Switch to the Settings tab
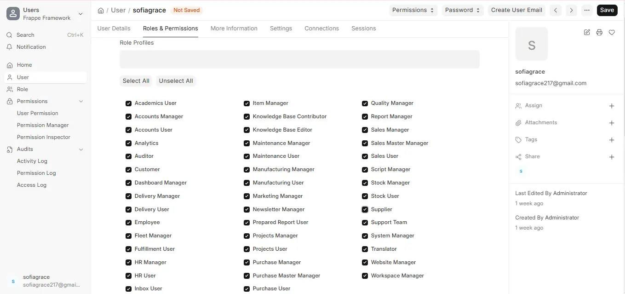This screenshot has width=625, height=294. point(281,28)
